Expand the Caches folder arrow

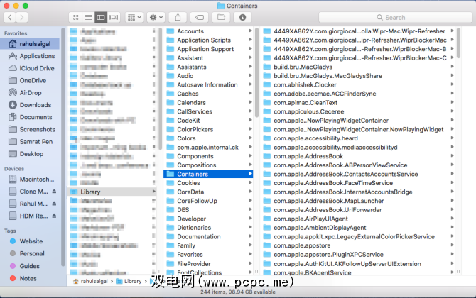251,94
